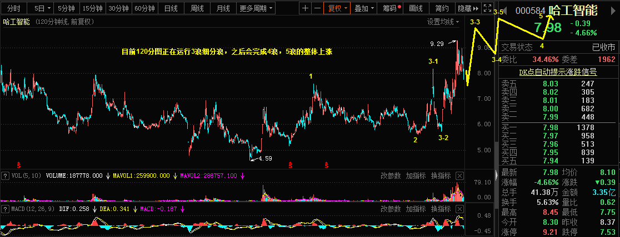Click chart title 哈工智能 120分钟线
The image size is (620, 237).
(49, 22)
